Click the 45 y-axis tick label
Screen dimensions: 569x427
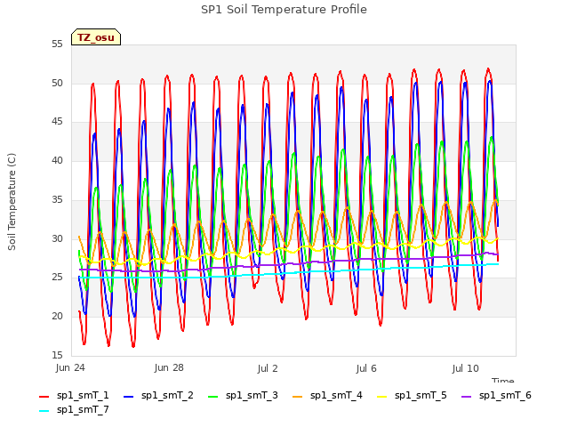(x=57, y=122)
